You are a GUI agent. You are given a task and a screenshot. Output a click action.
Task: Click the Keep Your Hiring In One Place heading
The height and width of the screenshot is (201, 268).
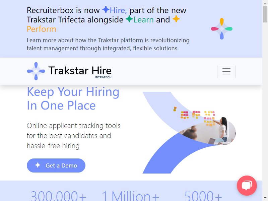[73, 98]
